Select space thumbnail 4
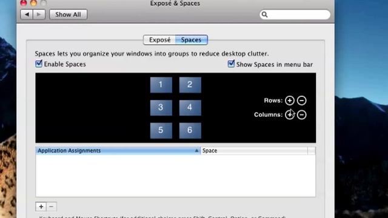This screenshot has width=388, height=218. click(190, 108)
